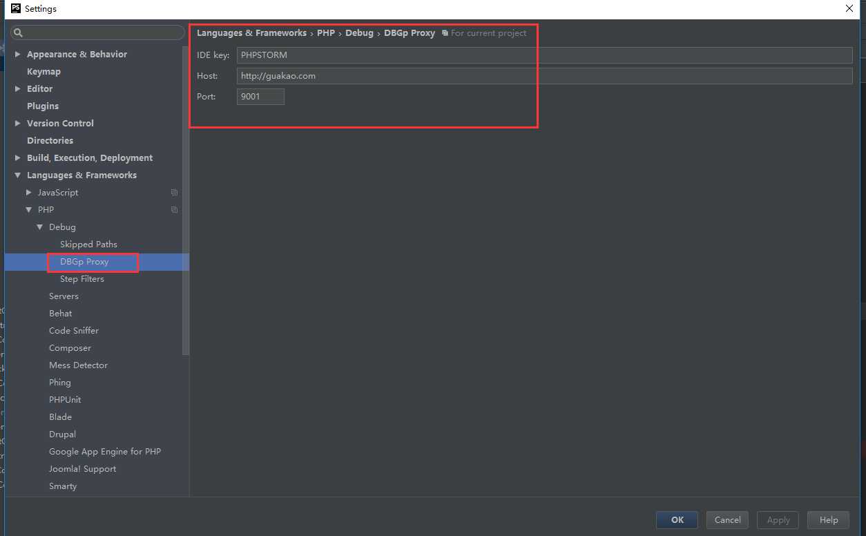Screen dimensions: 866x536
Task: Click the Apply button
Action: pos(778,520)
